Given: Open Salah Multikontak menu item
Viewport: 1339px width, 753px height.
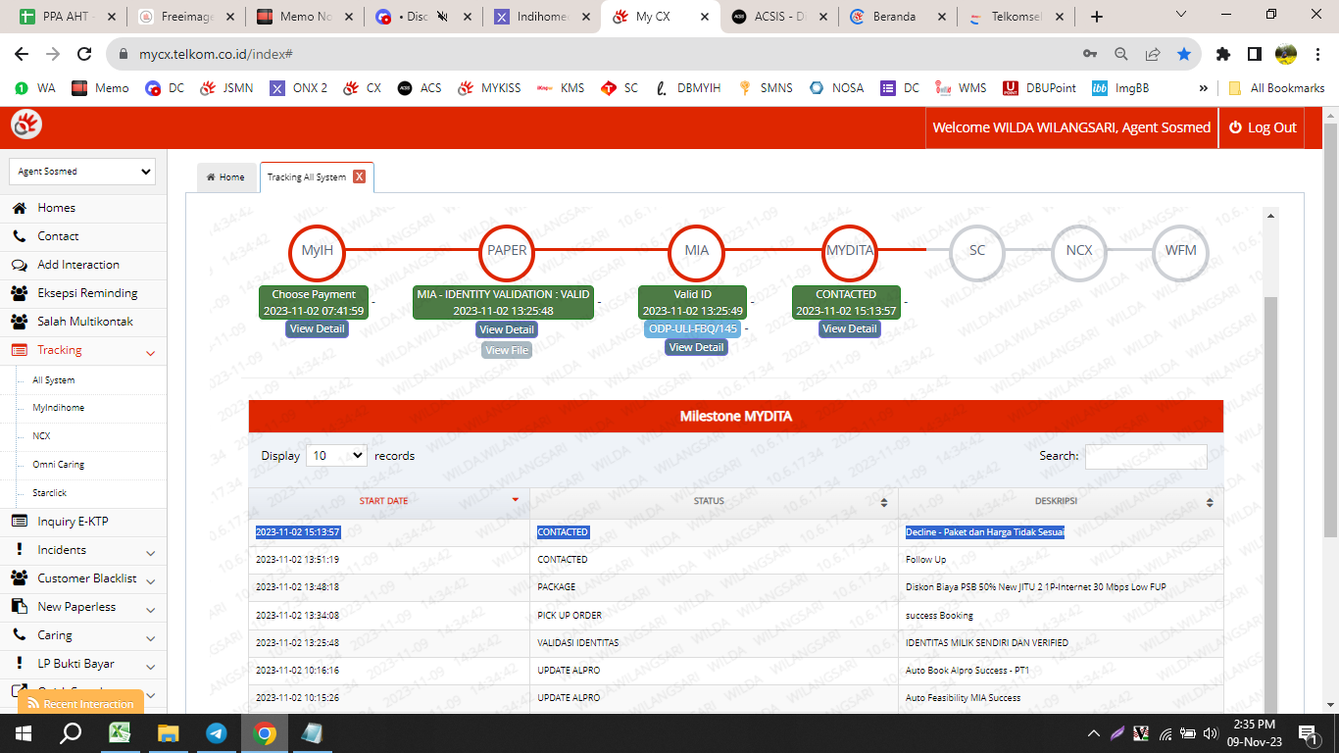Looking at the screenshot, I should coord(84,322).
